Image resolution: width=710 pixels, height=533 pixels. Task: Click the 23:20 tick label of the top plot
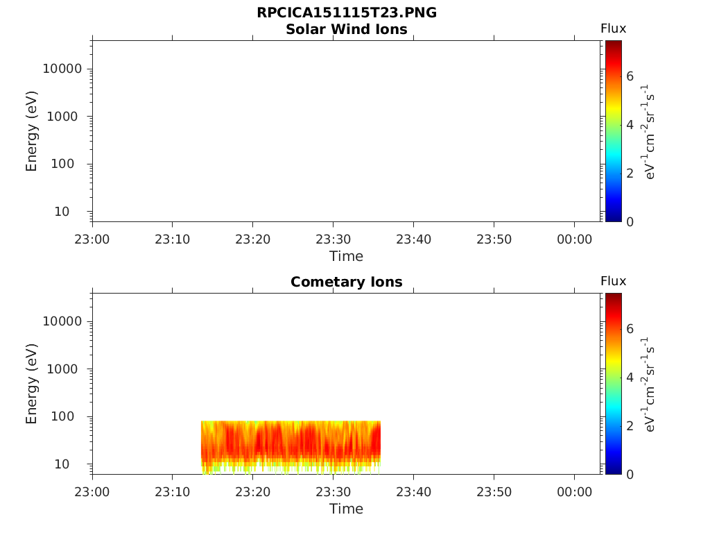click(252, 239)
